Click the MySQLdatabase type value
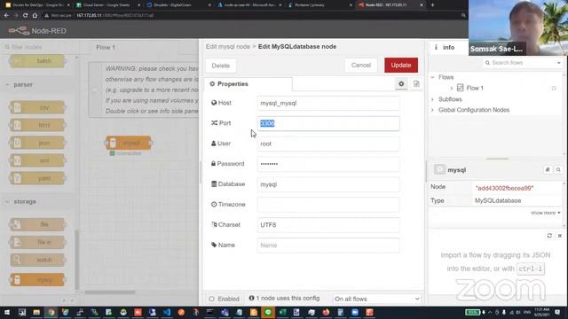 tap(498, 201)
